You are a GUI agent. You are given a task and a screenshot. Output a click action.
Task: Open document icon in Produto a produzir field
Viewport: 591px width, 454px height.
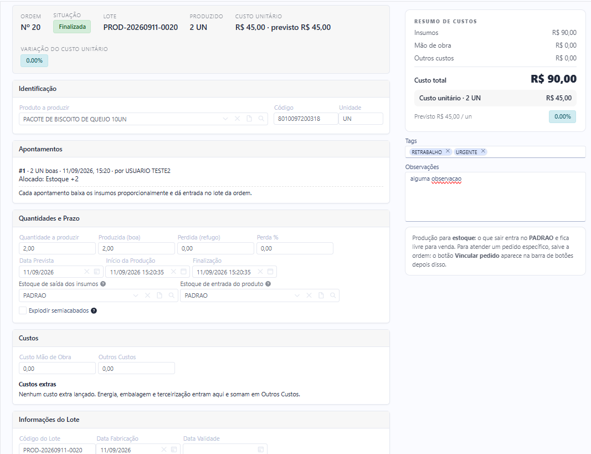click(249, 119)
